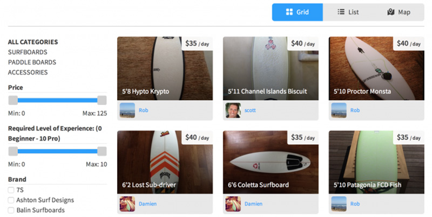Check the Ashton Surf Designs brand filter
This screenshot has width=432, height=217.
point(11,200)
